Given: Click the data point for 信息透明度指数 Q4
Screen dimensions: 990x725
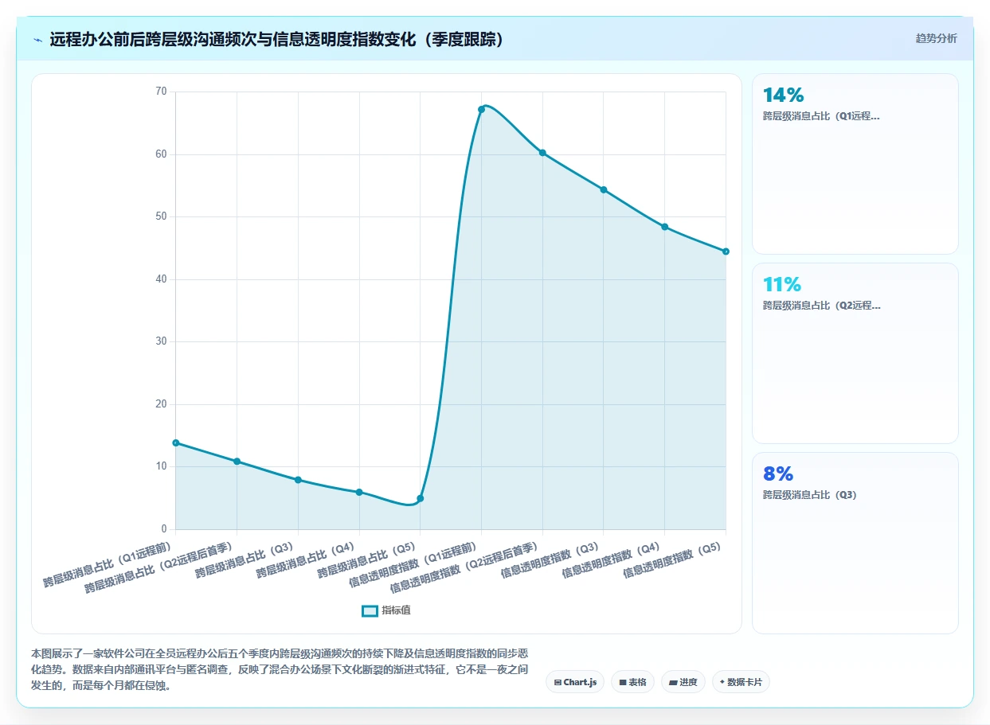Looking at the screenshot, I should tap(664, 227).
